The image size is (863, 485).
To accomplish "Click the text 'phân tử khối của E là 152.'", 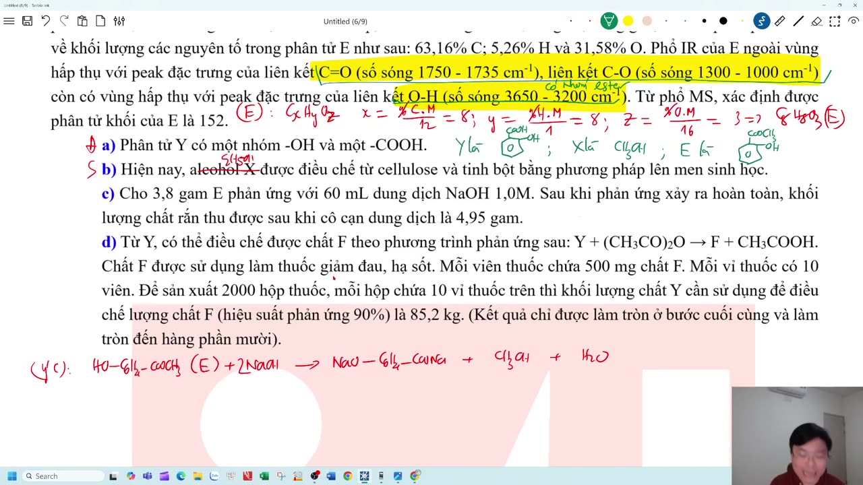I will (x=140, y=121).
